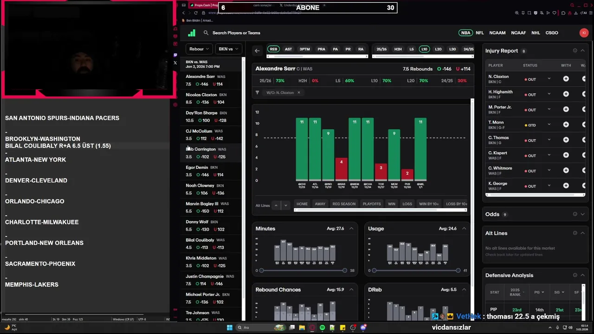Screen dimensions: 594x334
Task: Apply the AWAY split filter
Action: pyautogui.click(x=320, y=204)
